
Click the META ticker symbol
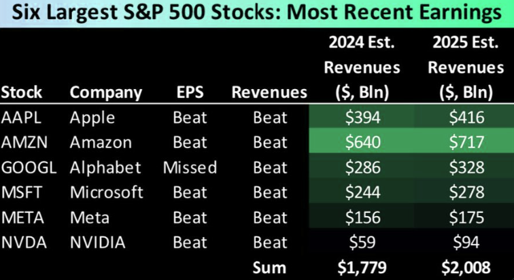point(21,217)
